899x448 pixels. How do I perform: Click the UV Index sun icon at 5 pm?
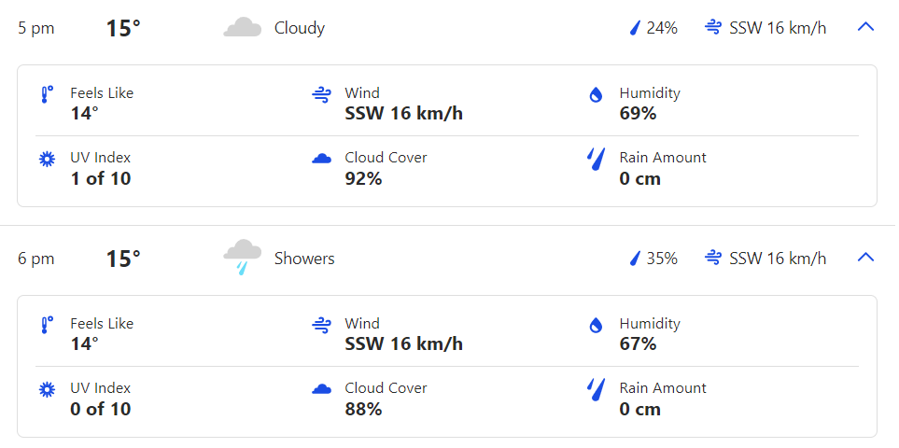point(46,159)
